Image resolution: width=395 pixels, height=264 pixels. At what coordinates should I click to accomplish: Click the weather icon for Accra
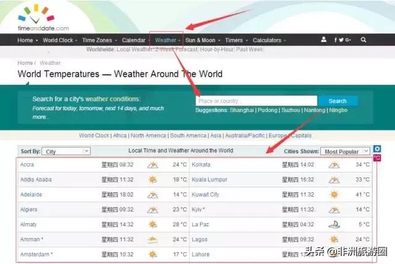pos(152,165)
